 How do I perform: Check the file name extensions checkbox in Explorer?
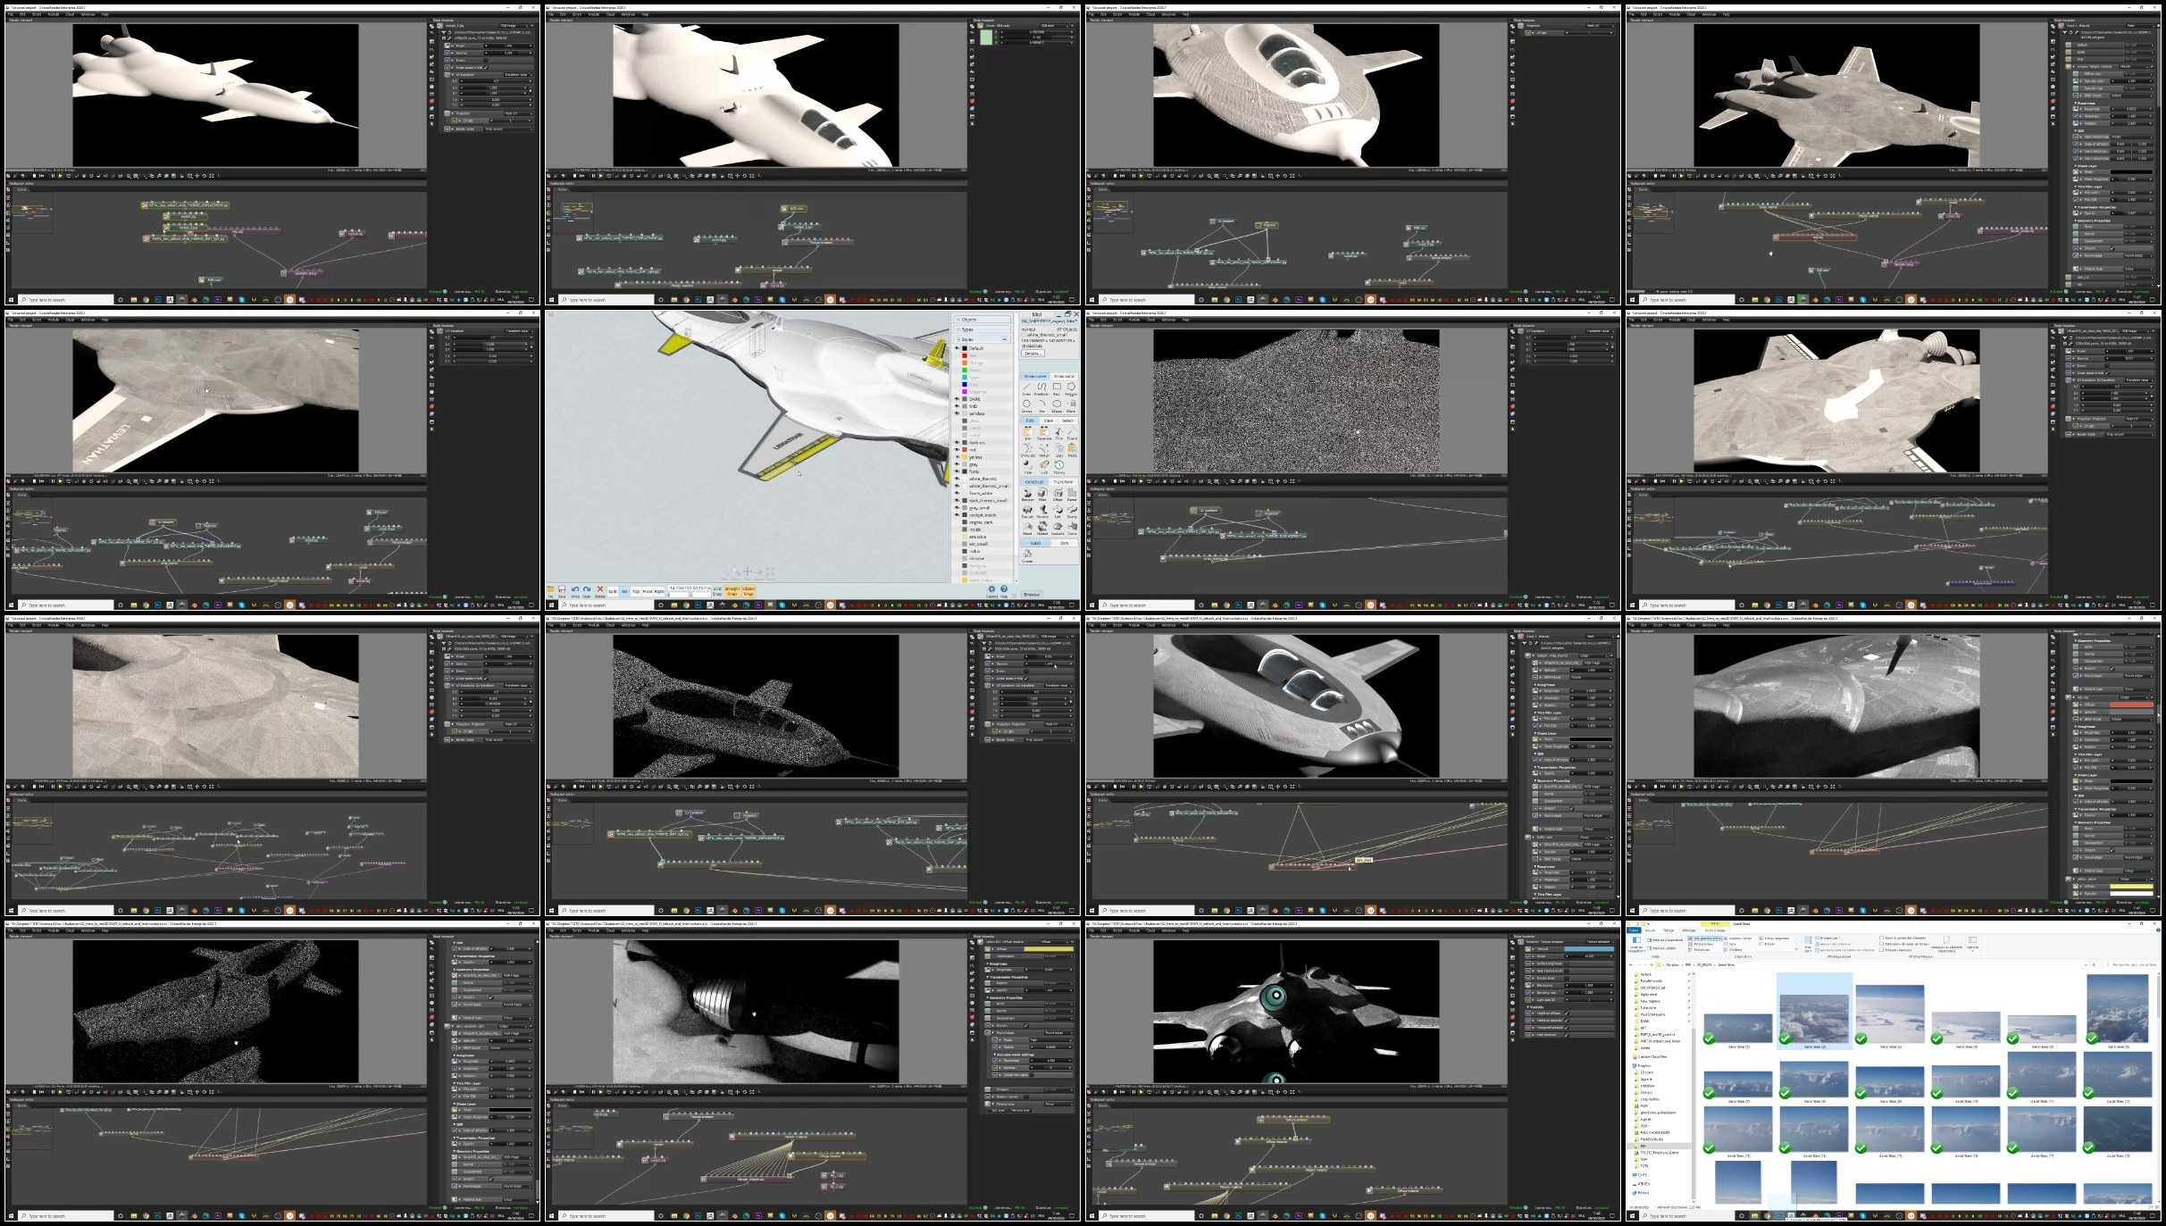coord(1882,944)
